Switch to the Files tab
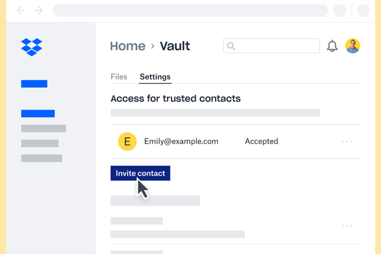The height and width of the screenshot is (254, 381). point(119,77)
